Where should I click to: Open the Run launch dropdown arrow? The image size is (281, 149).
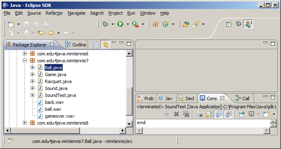(128, 24)
